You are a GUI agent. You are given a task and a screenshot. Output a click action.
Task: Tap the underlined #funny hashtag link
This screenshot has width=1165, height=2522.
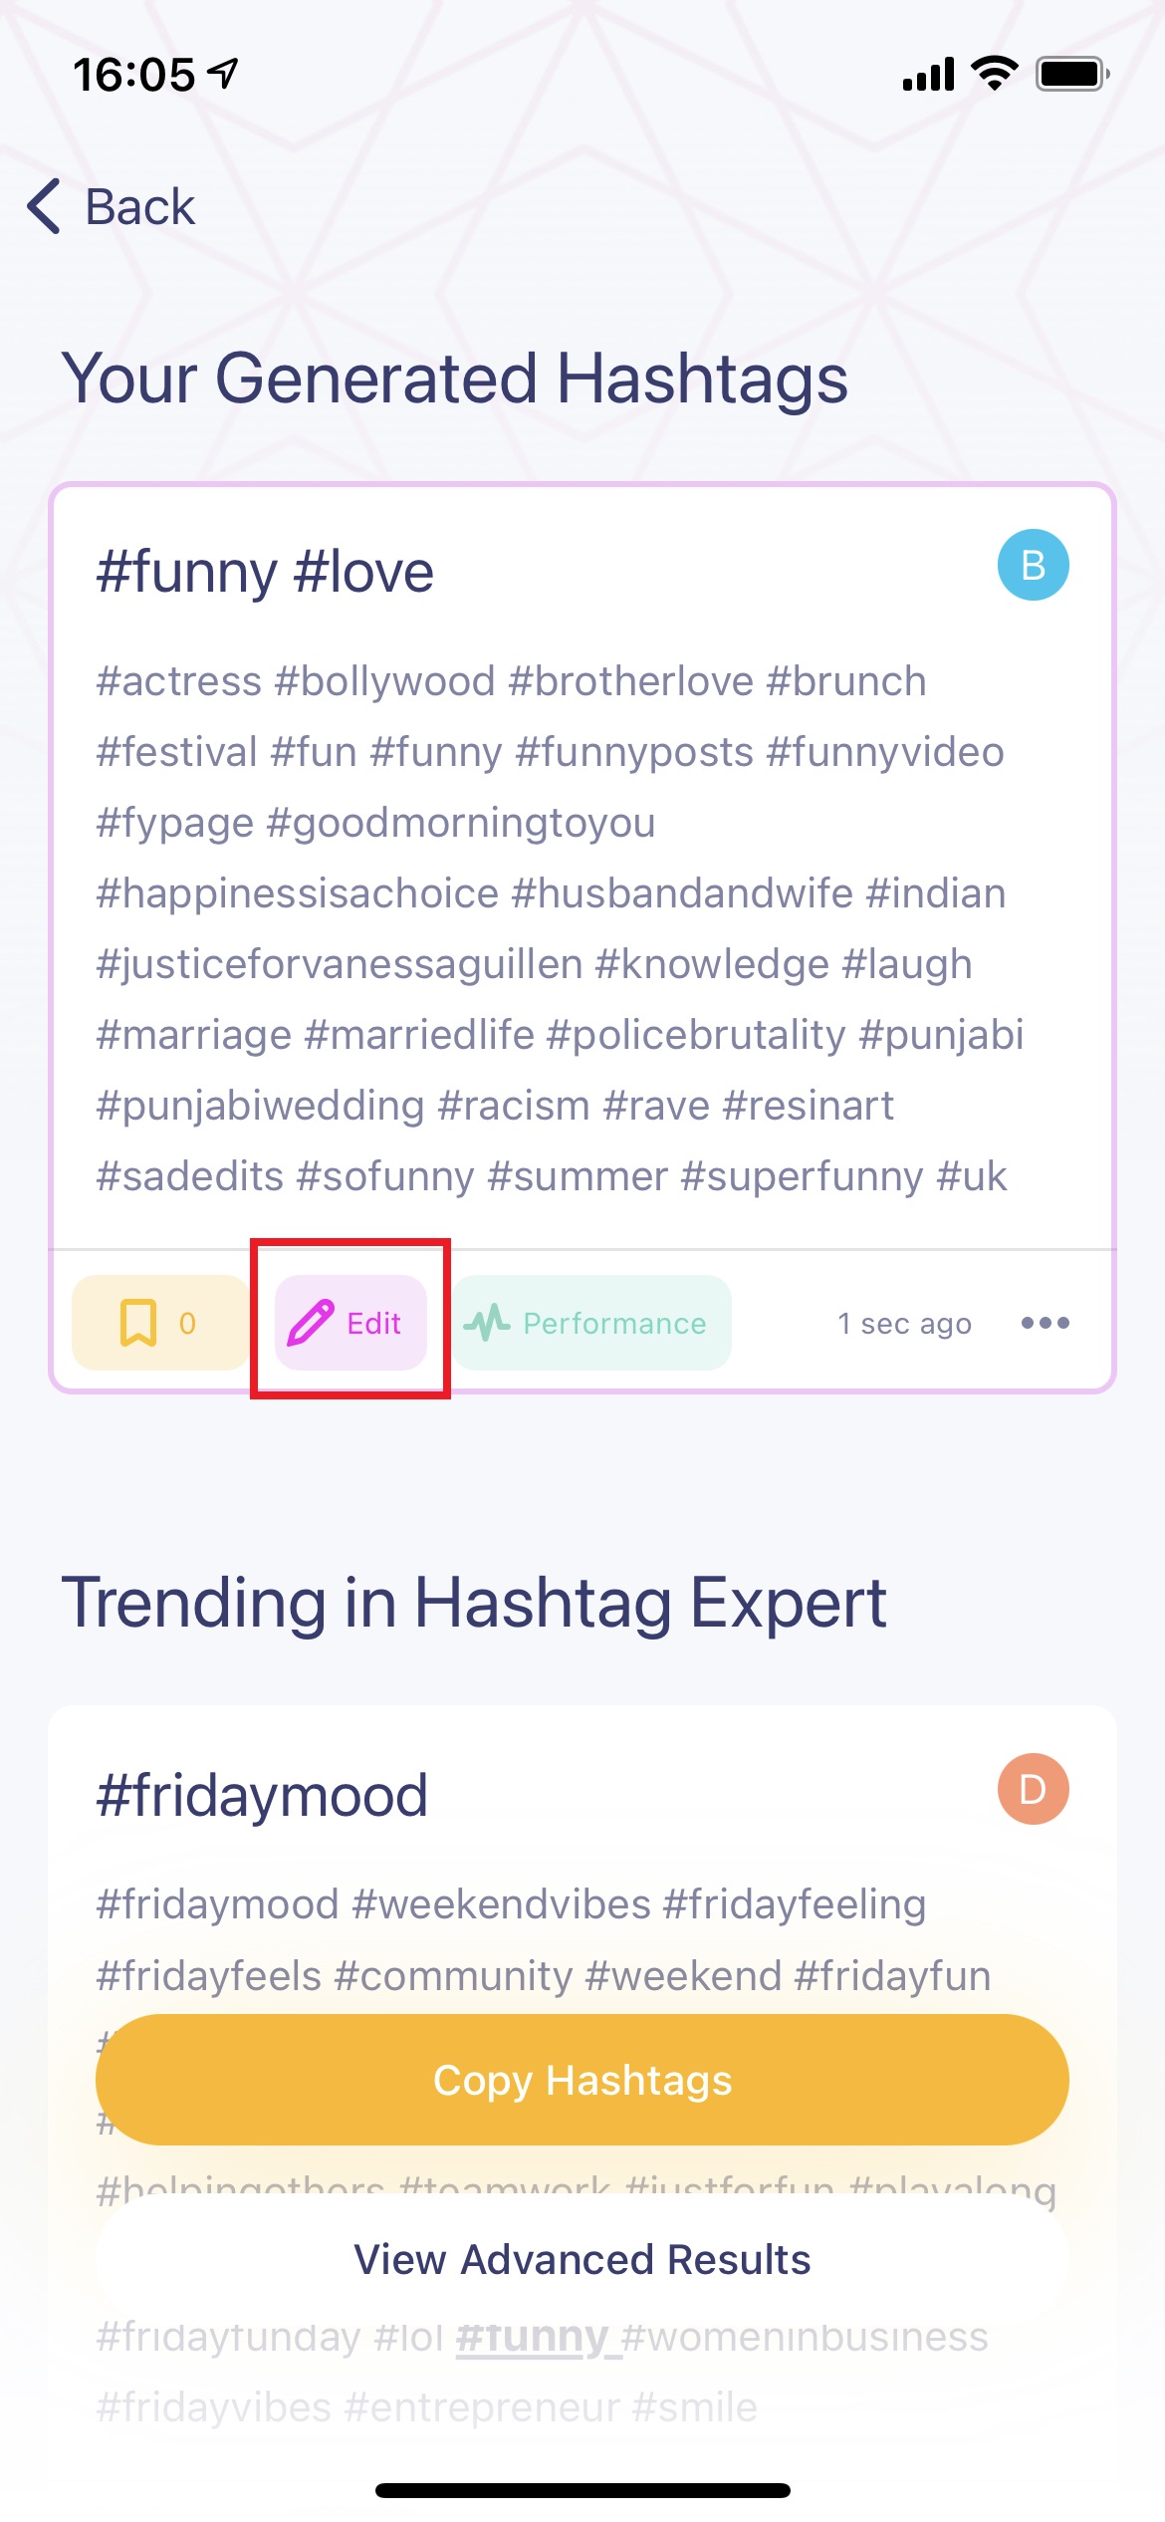(x=533, y=2336)
